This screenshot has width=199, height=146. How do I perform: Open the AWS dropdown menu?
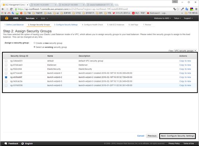[x=17, y=18]
